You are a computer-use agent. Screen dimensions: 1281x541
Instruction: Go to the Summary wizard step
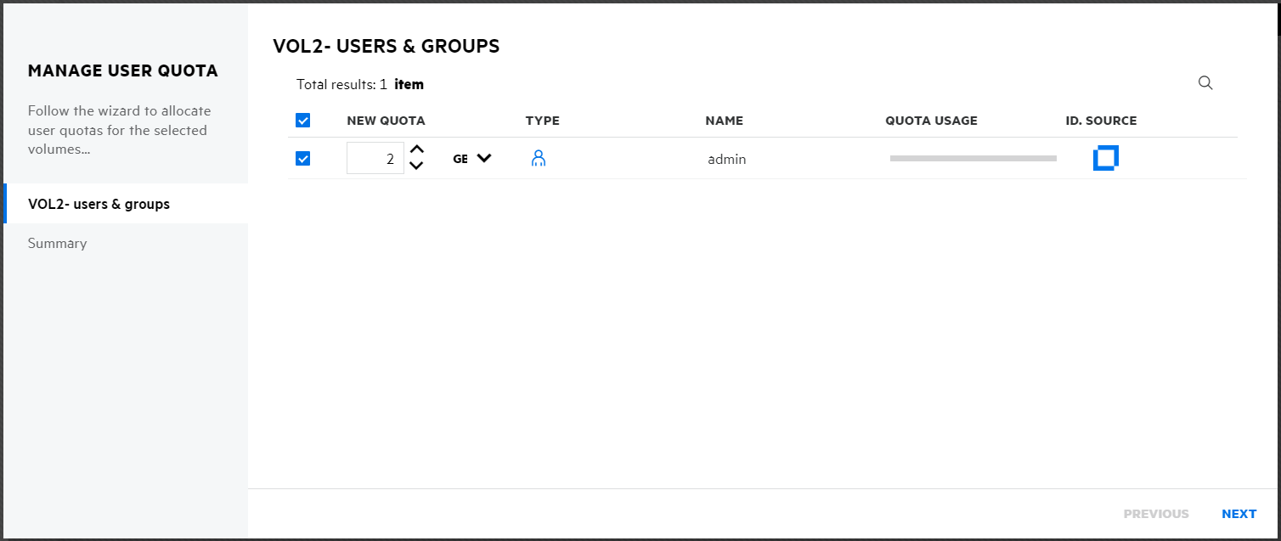coord(58,243)
